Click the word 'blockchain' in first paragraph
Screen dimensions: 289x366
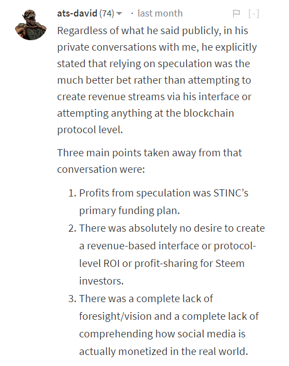point(209,113)
